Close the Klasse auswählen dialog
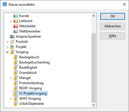The image size is (129, 112). (124, 4)
